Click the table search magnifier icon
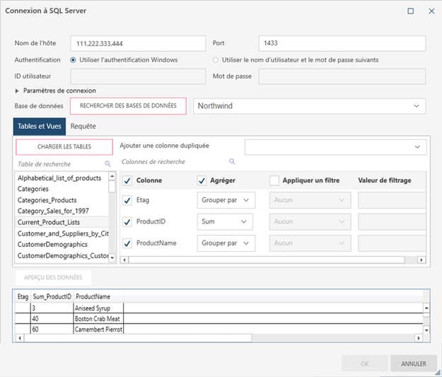The image size is (442, 377). pos(108,163)
